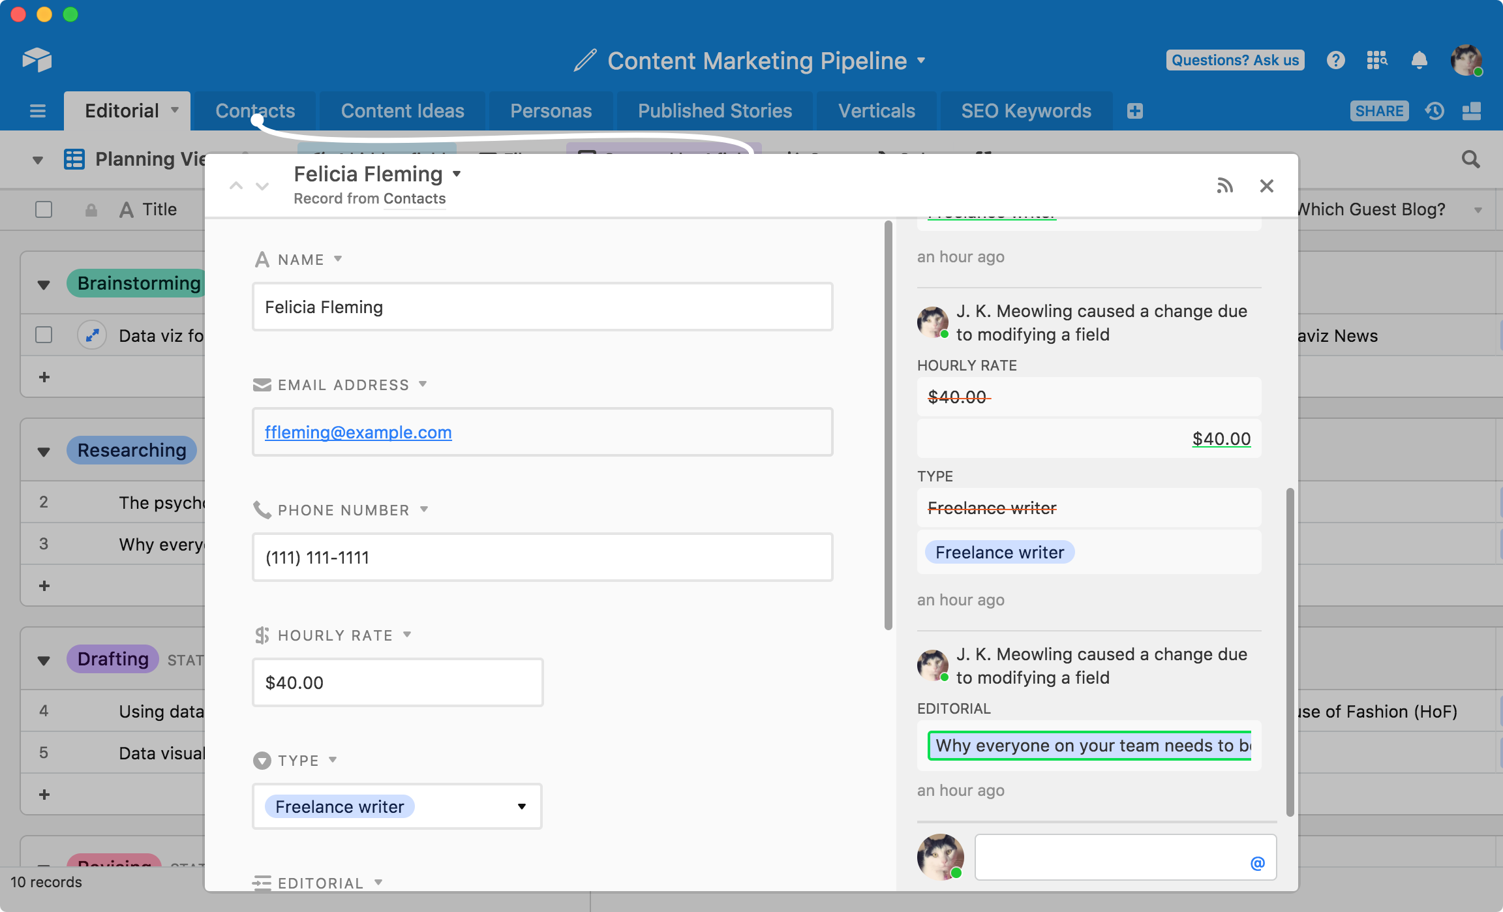Screen dimensions: 1503x912
Task: Open the Felicia Fleming record name dropdown
Action: 457,174
